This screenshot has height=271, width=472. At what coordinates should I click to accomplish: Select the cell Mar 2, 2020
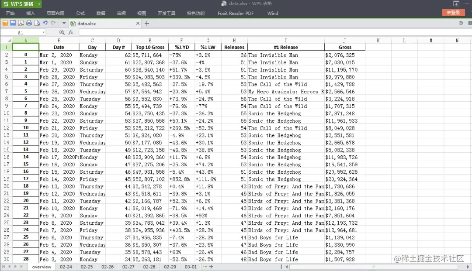point(59,55)
